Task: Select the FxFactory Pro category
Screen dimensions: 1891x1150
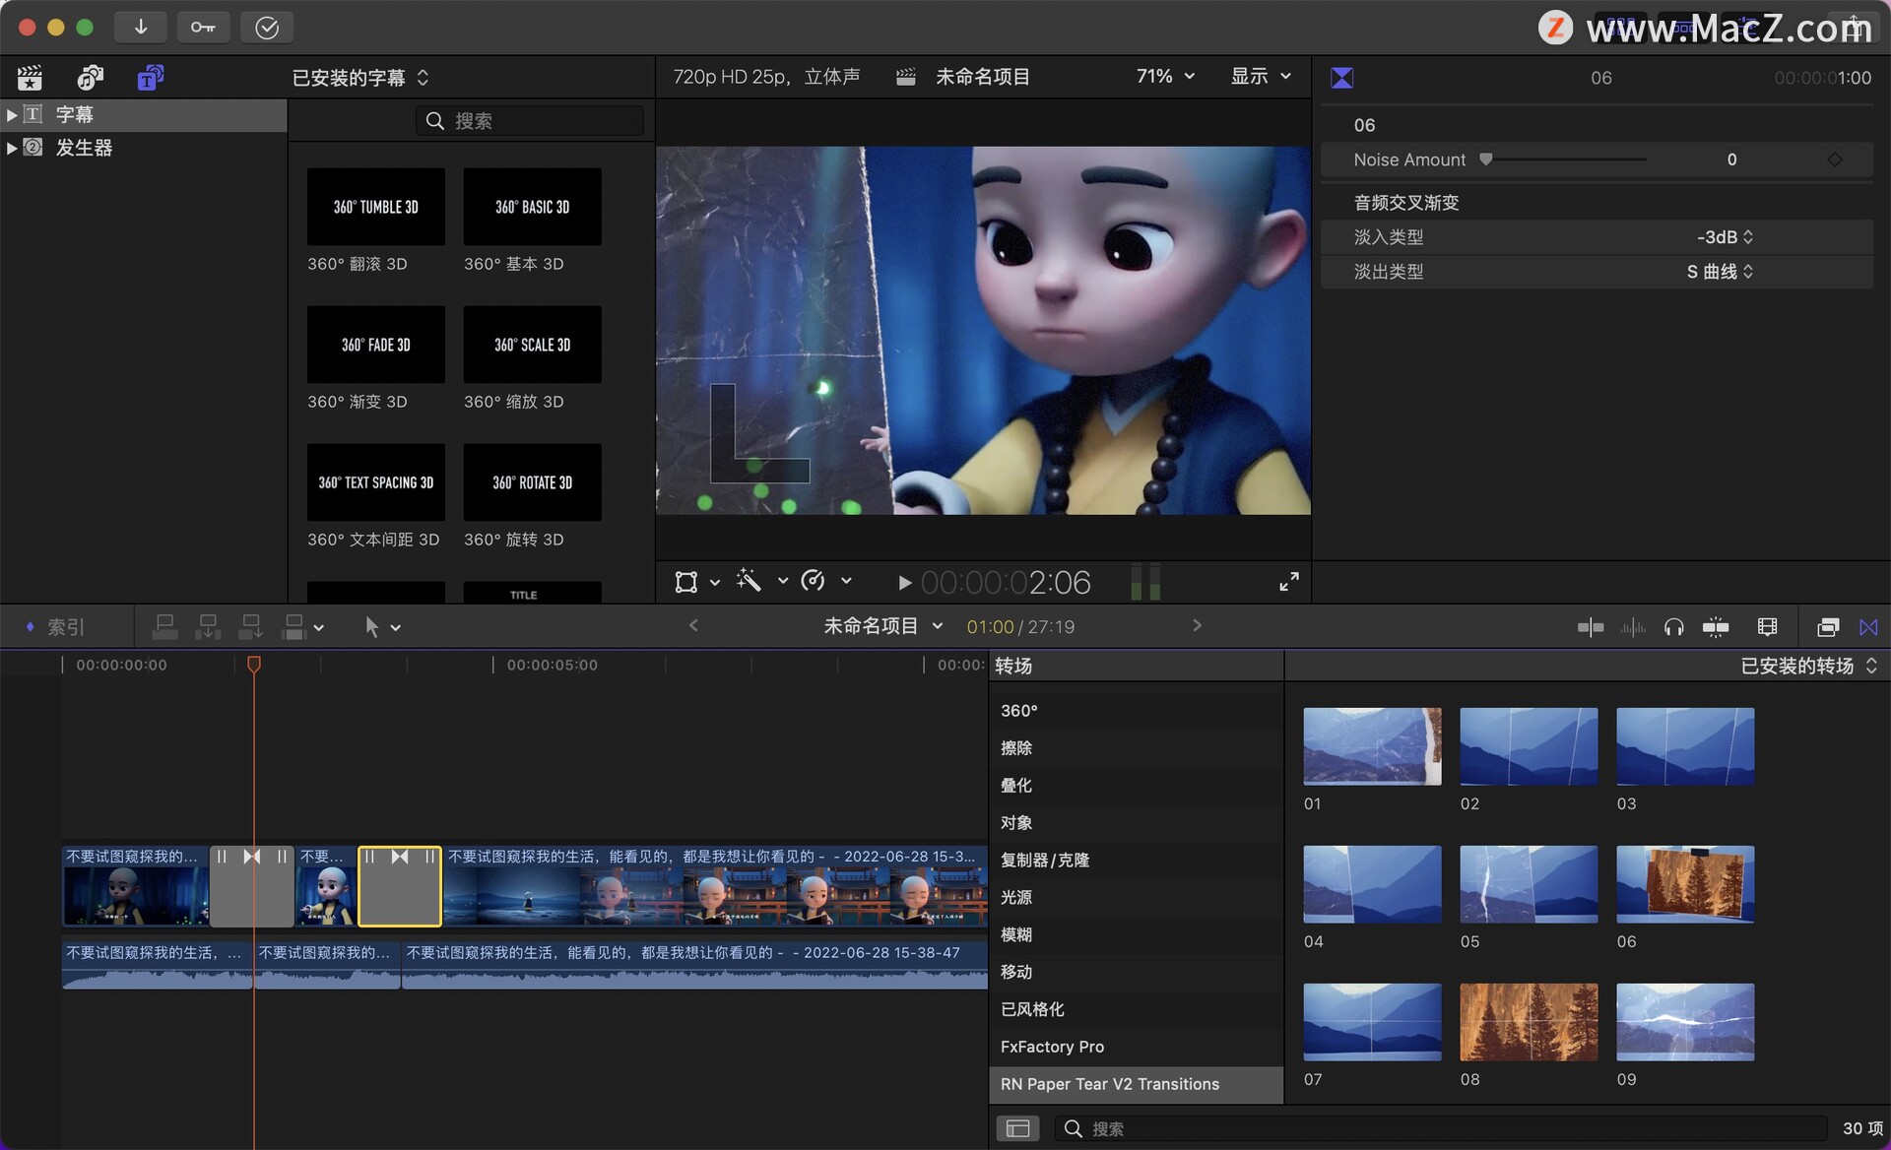Action: 1052,1047
